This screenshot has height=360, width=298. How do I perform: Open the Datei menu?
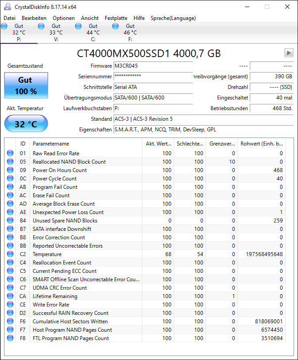coord(10,18)
